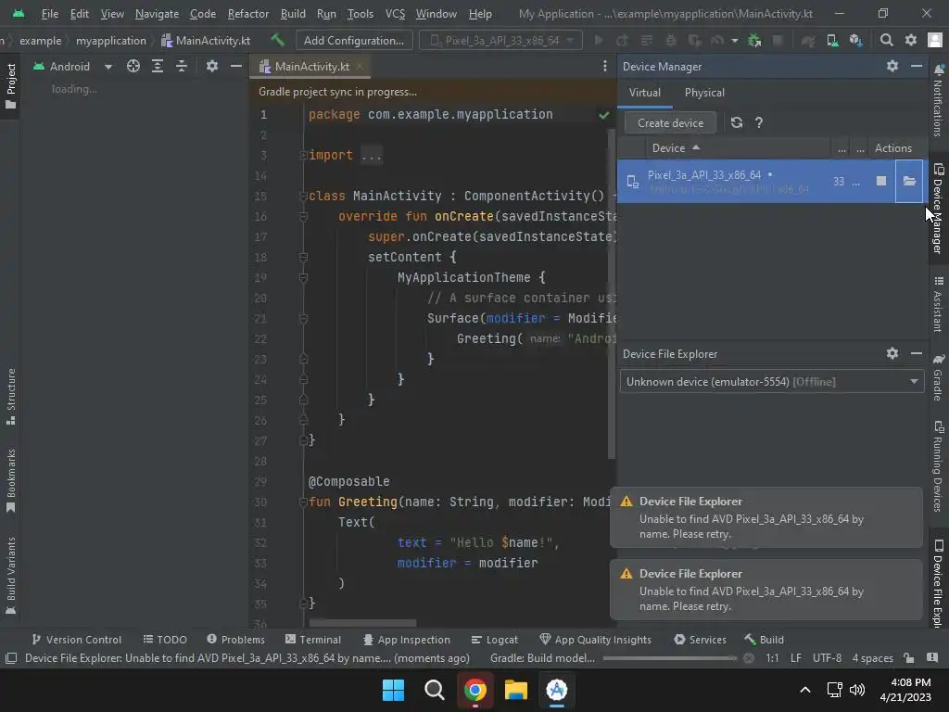Open the Terminal tool window

coord(313,640)
